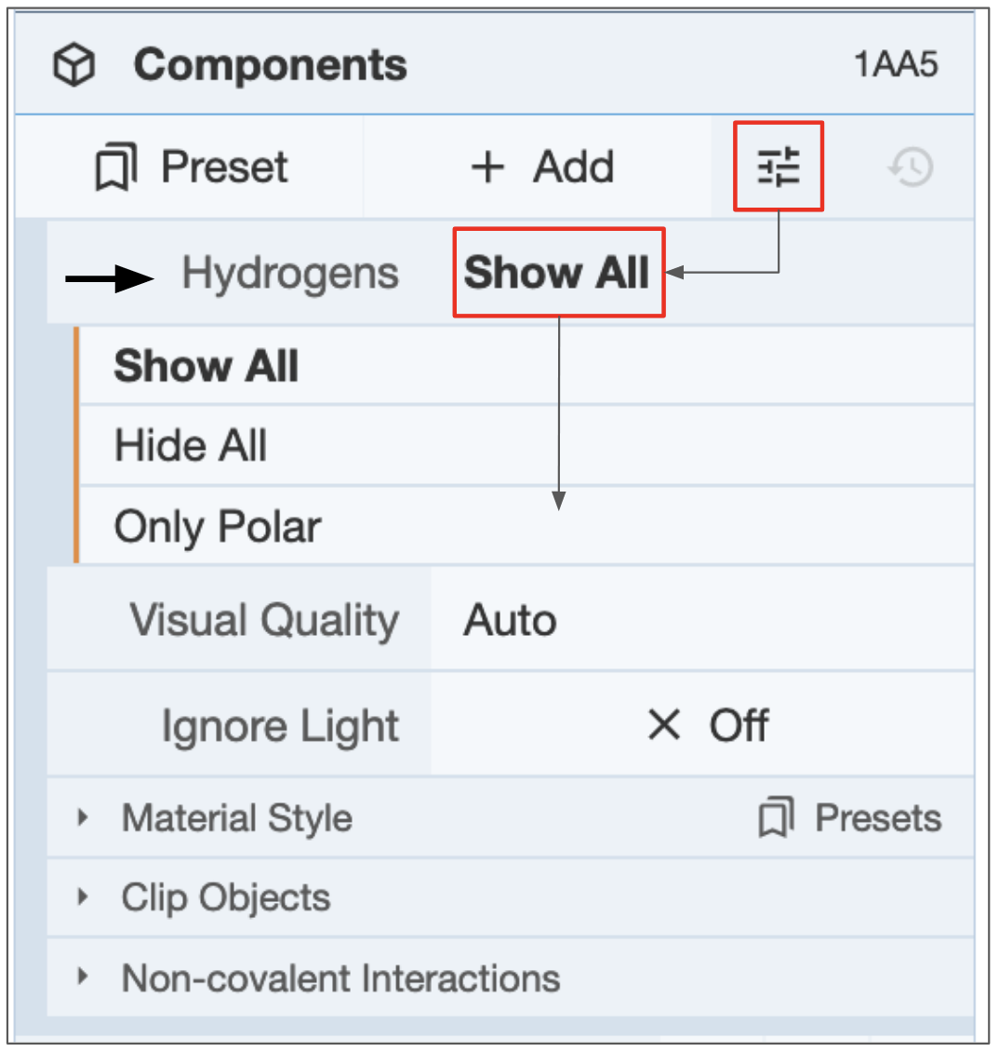Click the history clock icon
Screen dimensions: 999x1052
pyautogui.click(x=911, y=168)
